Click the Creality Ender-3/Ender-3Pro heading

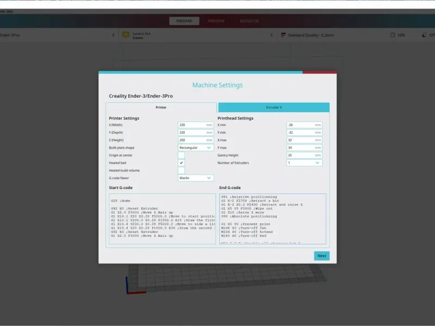(x=141, y=96)
